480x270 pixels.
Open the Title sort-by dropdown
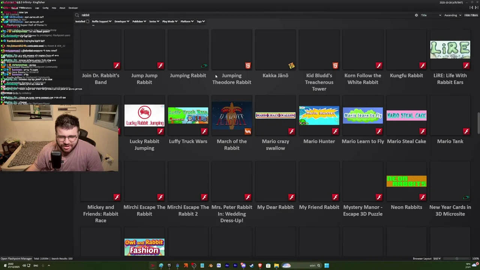click(431, 15)
